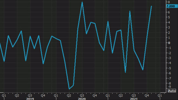Viewport: 178px width, 100px height.
Task: Click the 3 label on the y-axis
Action: (169, 28)
